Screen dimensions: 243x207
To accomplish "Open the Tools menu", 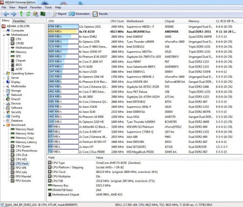I will [x=48, y=7].
